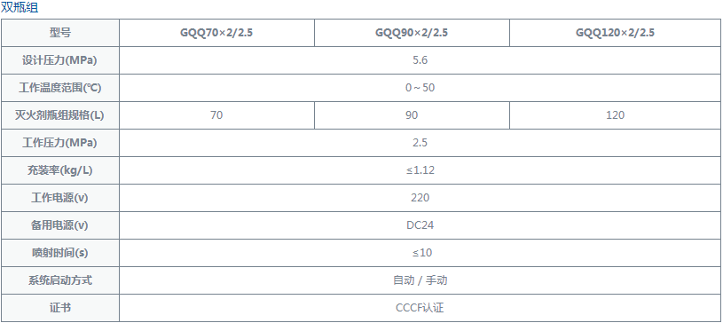The height and width of the screenshot is (323, 723).
Task: Select the GQQ120×2/2.5 model header cell
Action: pyautogui.click(x=615, y=33)
